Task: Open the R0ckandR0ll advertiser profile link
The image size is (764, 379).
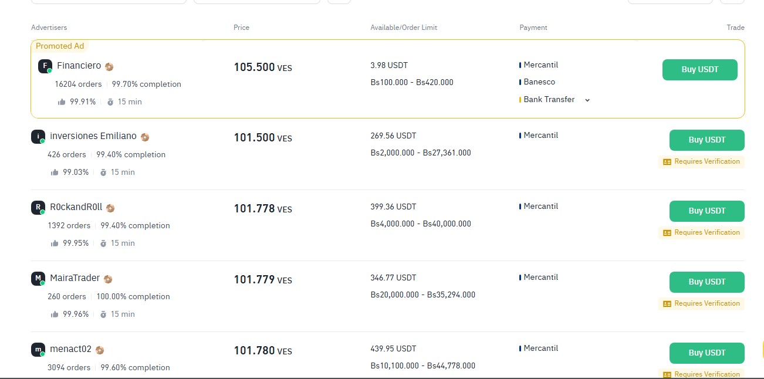Action: 76,207
